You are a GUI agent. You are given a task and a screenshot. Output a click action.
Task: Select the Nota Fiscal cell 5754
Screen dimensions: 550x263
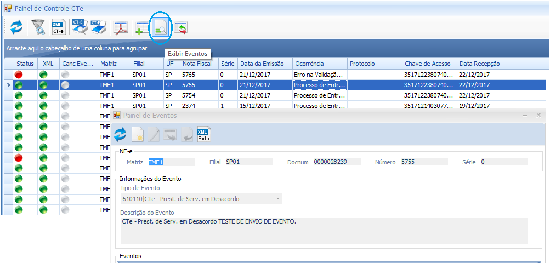200,95
